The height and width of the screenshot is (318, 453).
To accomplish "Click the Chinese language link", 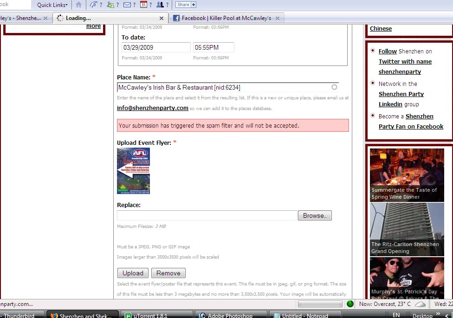I will point(381,29).
